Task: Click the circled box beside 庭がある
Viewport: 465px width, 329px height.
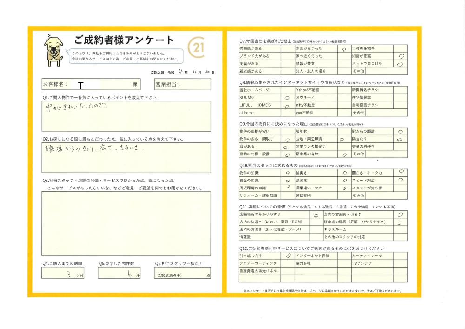Action: 288,147
